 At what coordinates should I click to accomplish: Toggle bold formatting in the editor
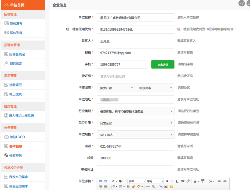(x=167, y=181)
